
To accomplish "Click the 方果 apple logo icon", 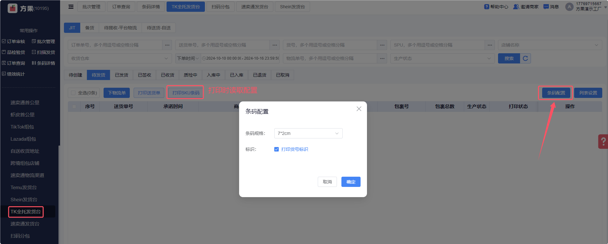I will (x=12, y=8).
